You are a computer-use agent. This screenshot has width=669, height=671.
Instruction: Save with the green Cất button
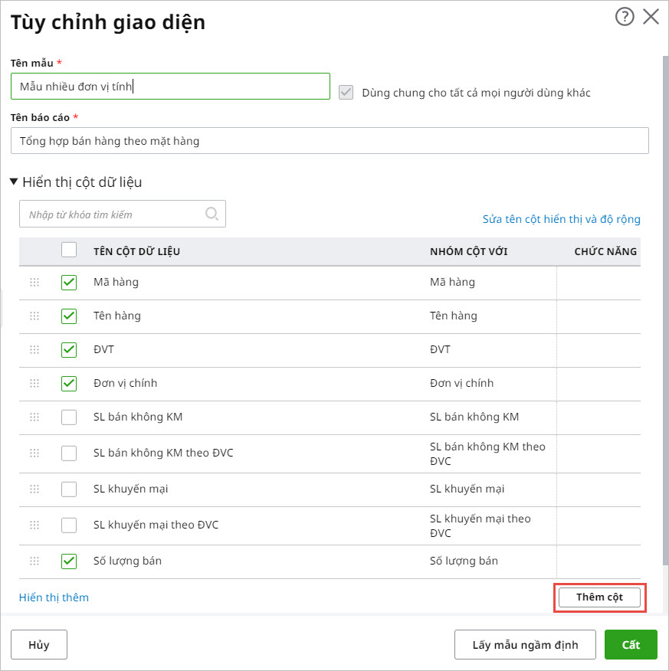point(631,645)
